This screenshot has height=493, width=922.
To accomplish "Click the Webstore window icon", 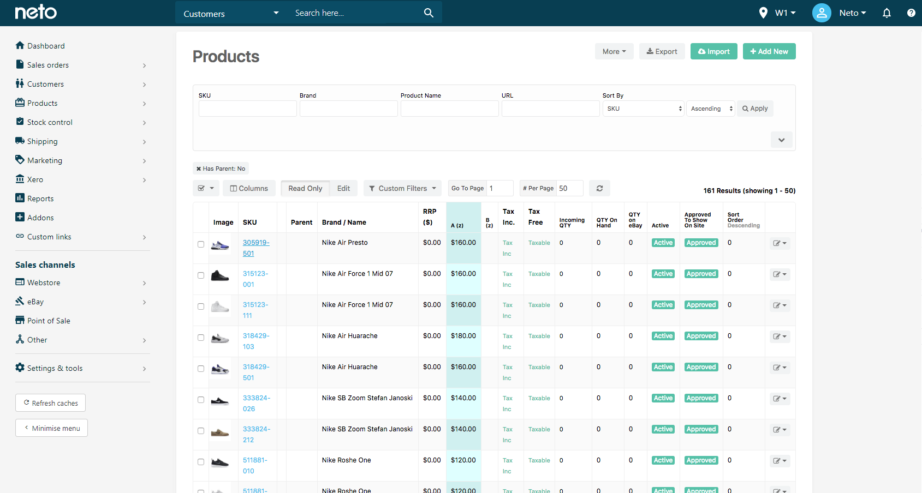I will pos(20,282).
